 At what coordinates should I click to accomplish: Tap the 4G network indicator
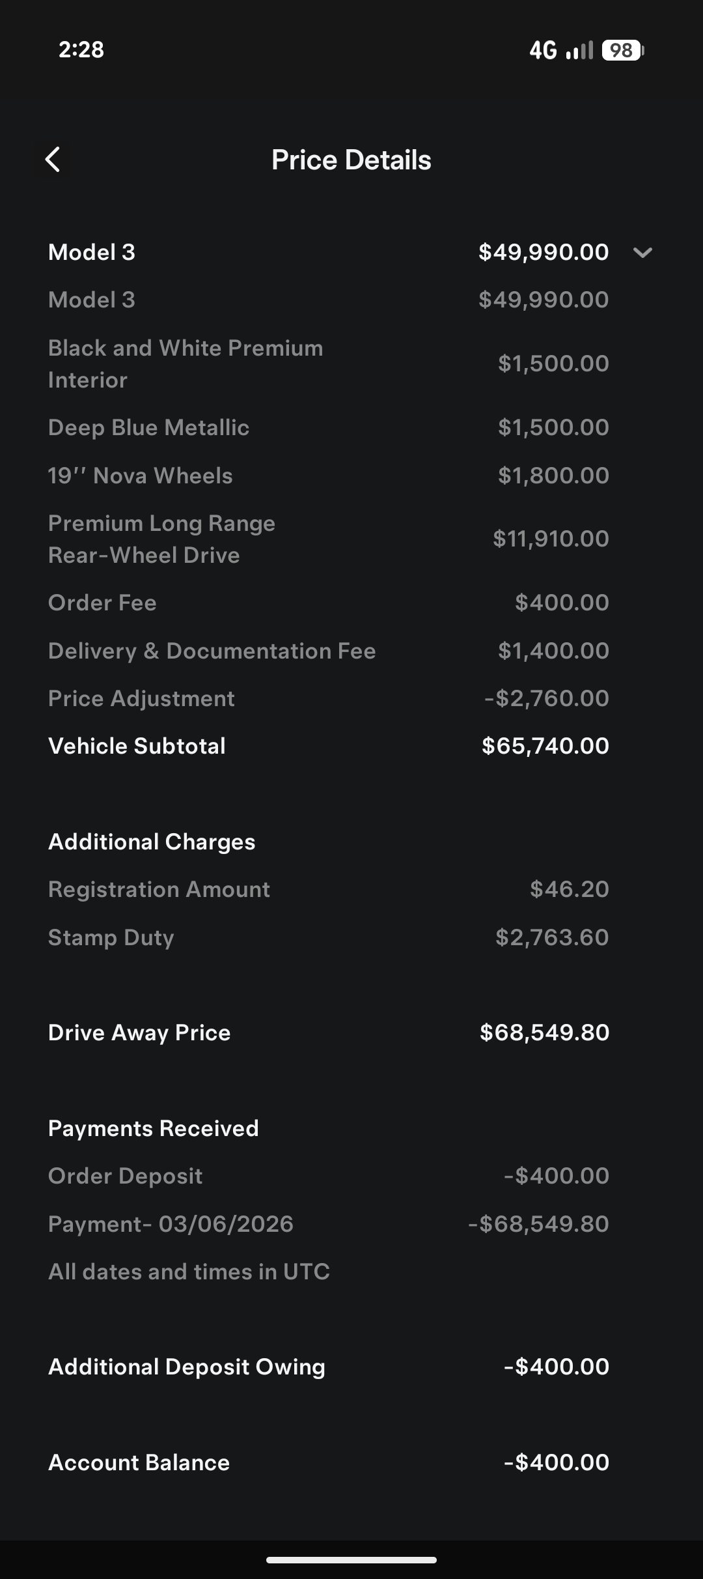pyautogui.click(x=543, y=50)
